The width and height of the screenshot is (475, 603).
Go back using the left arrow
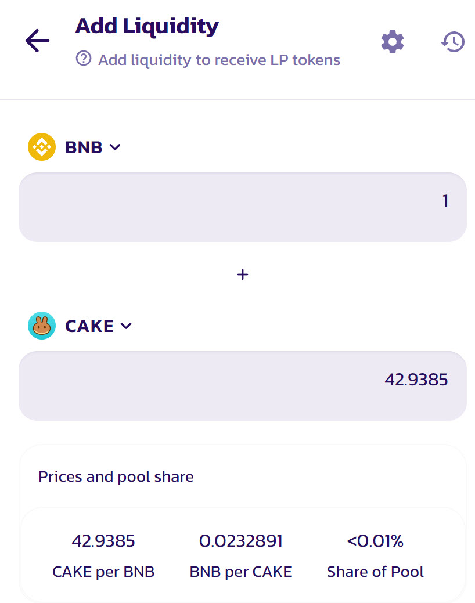37,41
